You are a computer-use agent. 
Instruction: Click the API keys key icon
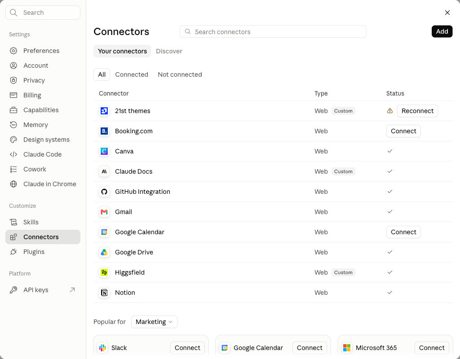pyautogui.click(x=13, y=290)
